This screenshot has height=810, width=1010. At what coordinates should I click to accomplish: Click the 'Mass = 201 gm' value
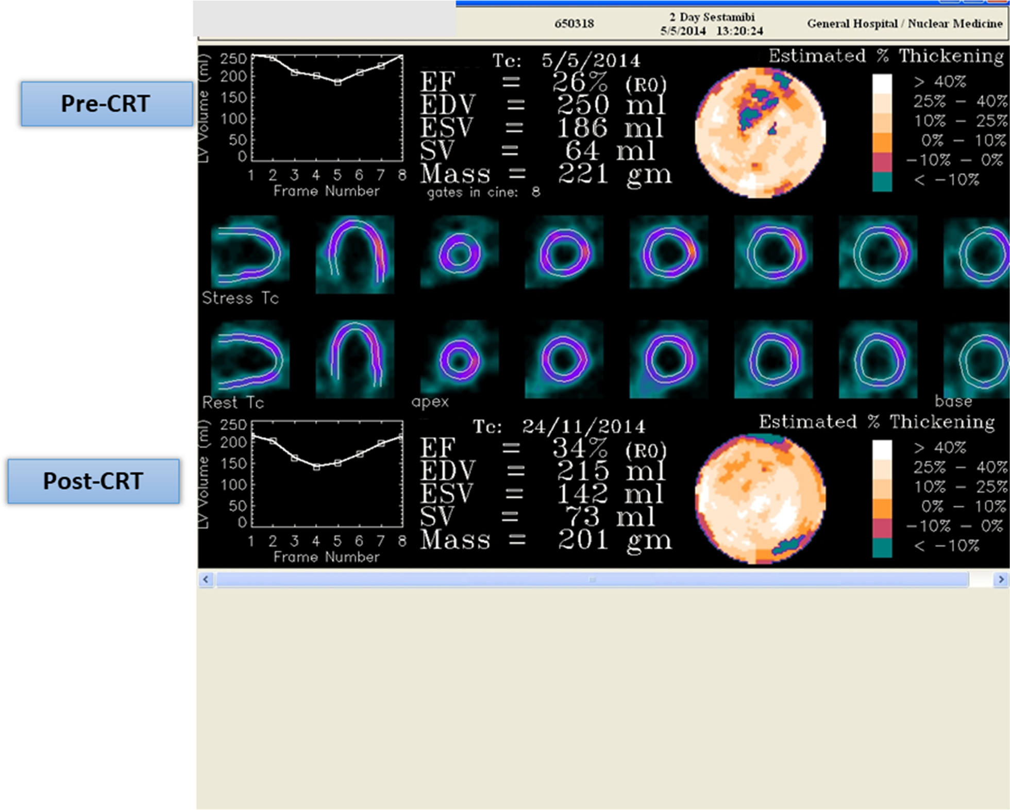click(x=546, y=540)
